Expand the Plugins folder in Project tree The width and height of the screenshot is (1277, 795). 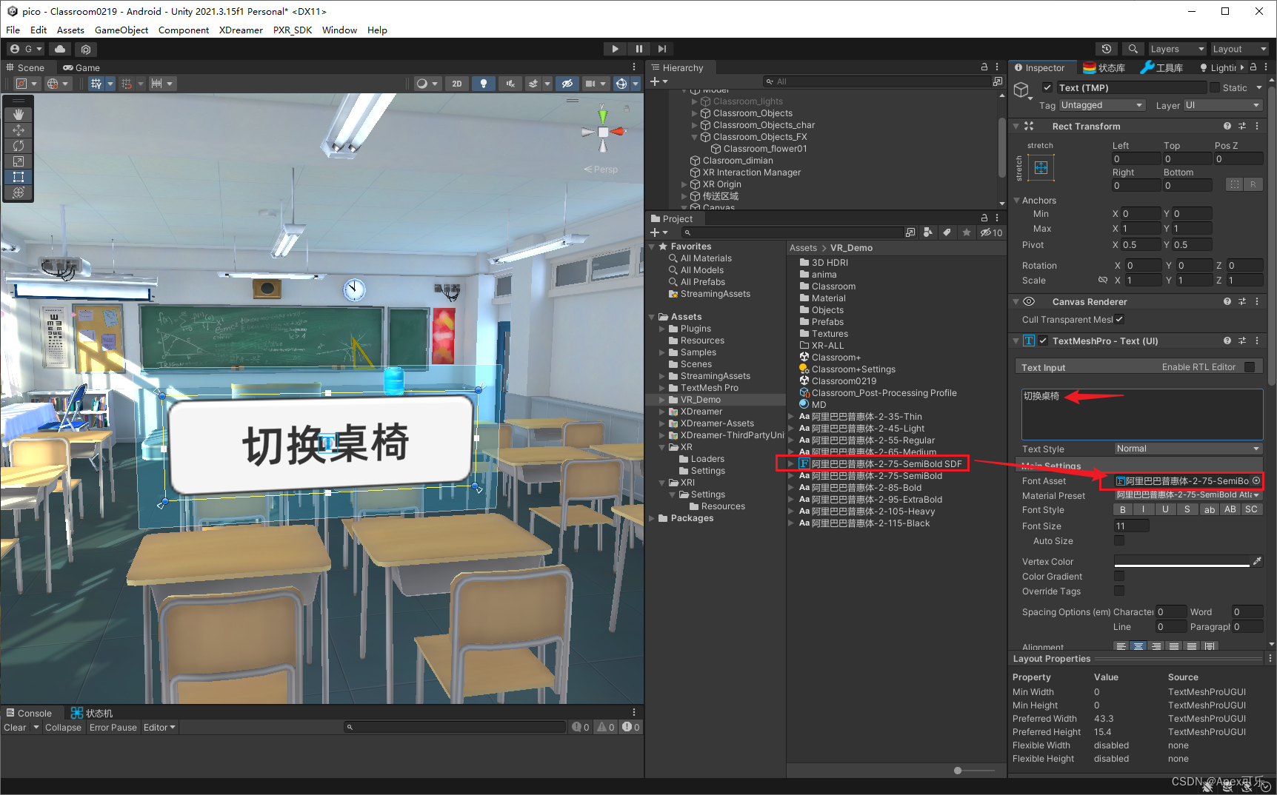pyautogui.click(x=662, y=329)
